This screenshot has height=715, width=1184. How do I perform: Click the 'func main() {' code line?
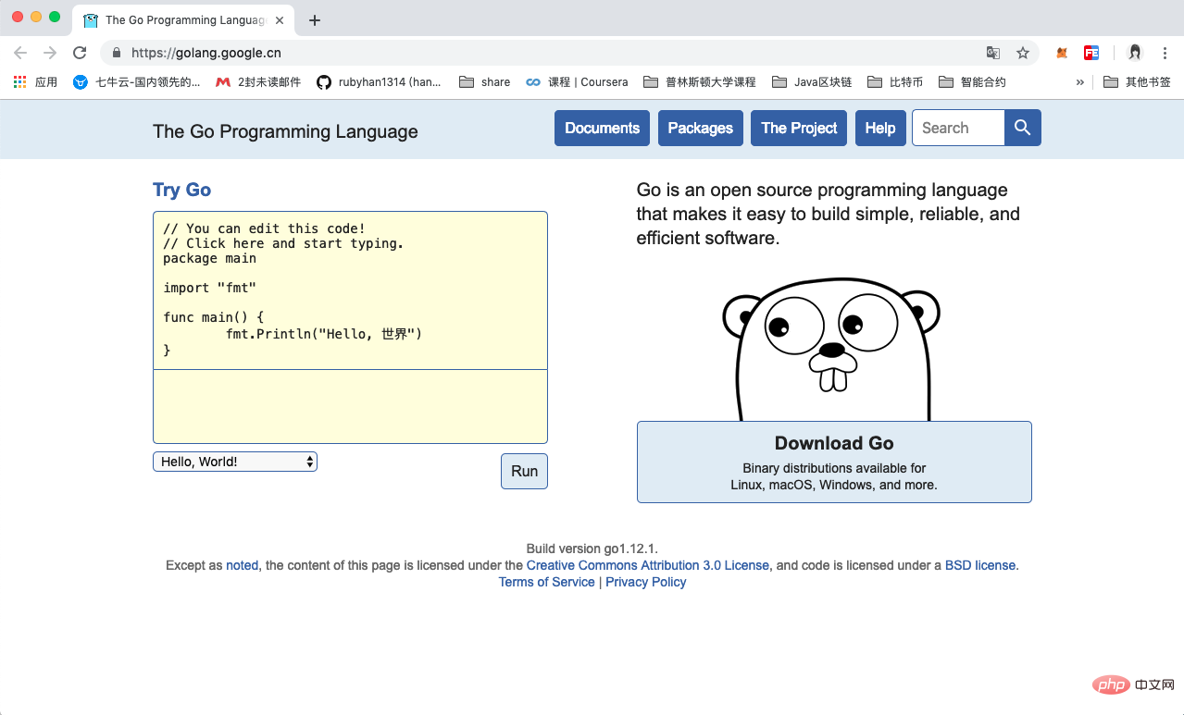click(x=214, y=317)
